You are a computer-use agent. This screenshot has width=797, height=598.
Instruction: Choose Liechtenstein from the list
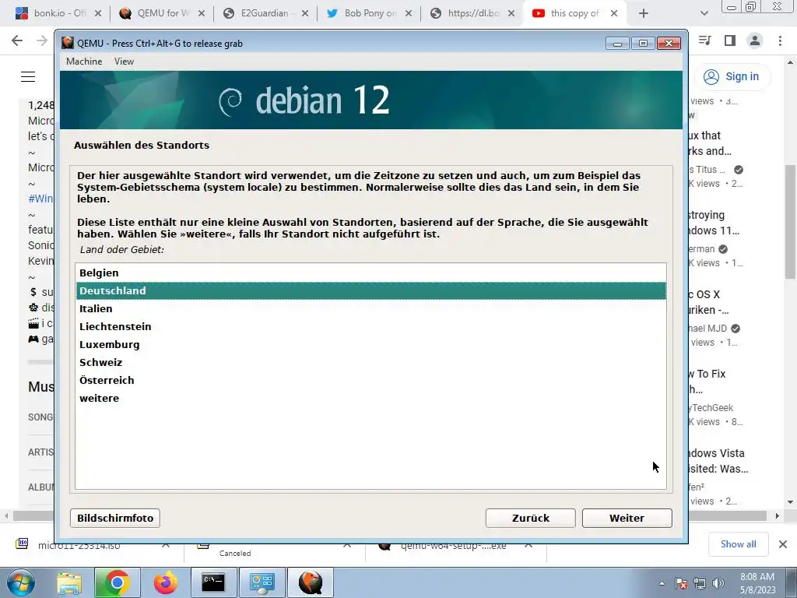coord(370,326)
